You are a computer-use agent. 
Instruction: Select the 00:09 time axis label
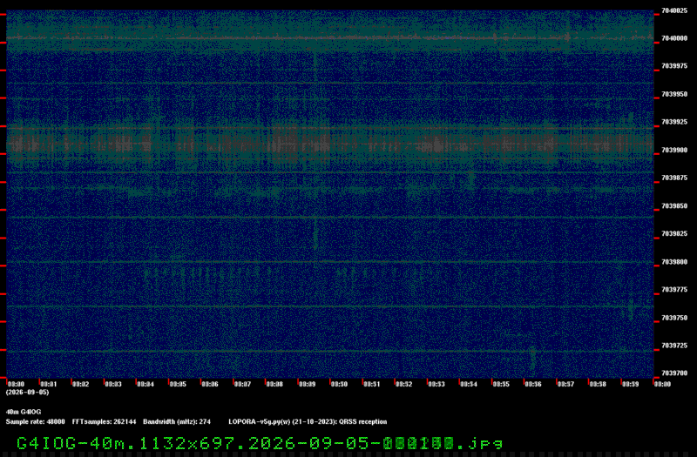tap(308, 384)
